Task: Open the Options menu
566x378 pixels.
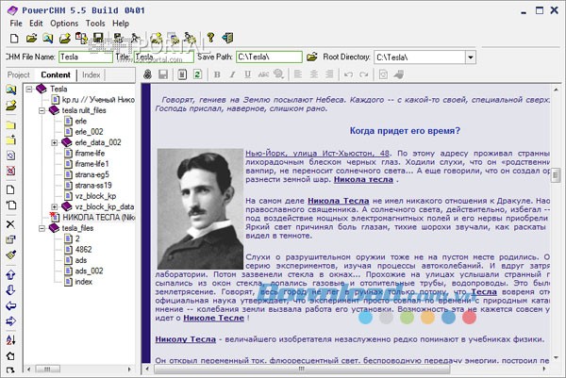Action: pyautogui.click(x=64, y=23)
